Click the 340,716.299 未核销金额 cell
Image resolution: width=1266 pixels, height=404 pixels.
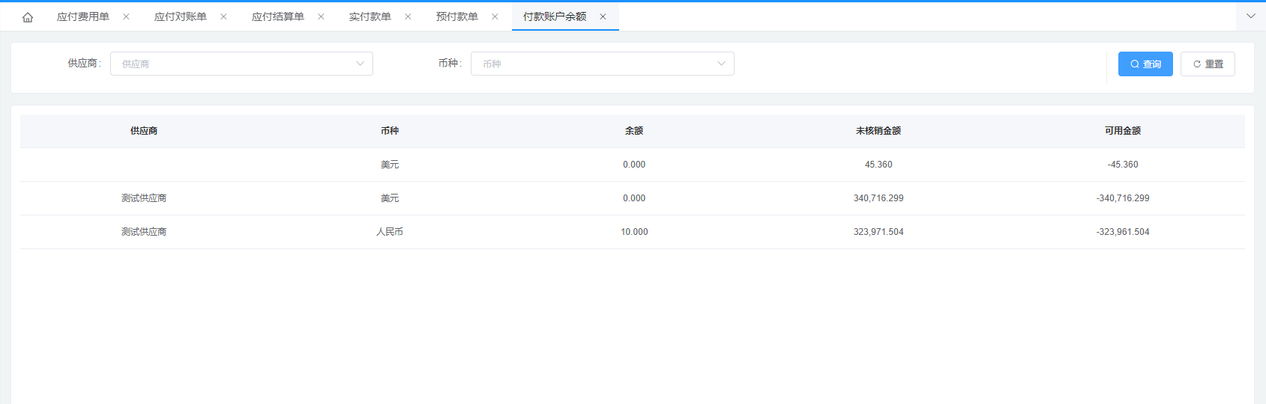point(878,198)
